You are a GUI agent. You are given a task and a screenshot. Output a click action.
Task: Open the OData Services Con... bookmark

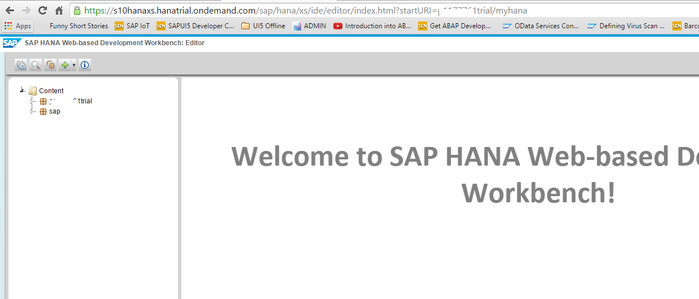pos(541,26)
